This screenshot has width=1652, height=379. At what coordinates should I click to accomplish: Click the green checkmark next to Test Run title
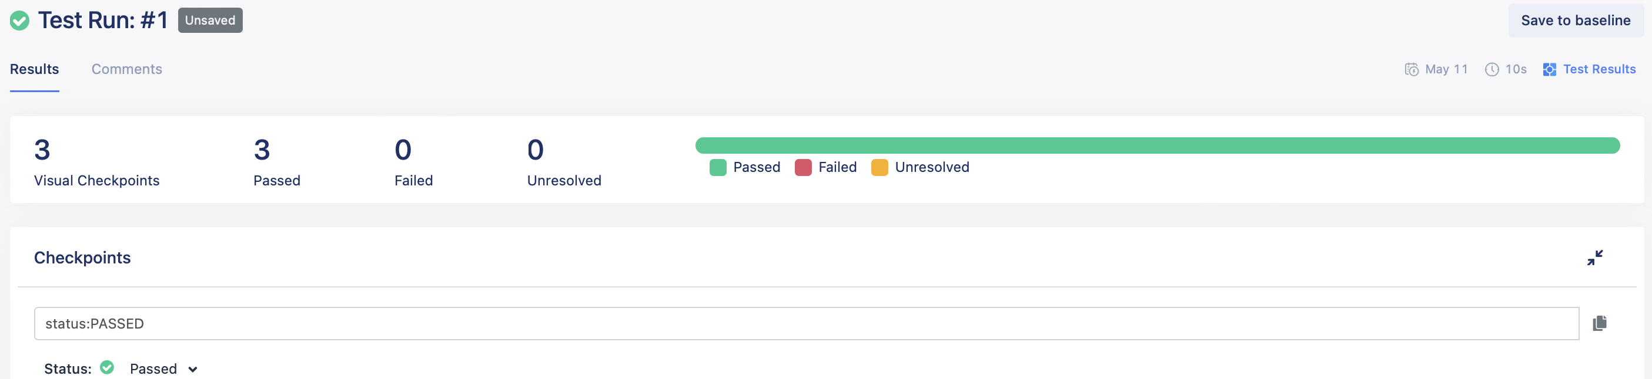coord(19,20)
